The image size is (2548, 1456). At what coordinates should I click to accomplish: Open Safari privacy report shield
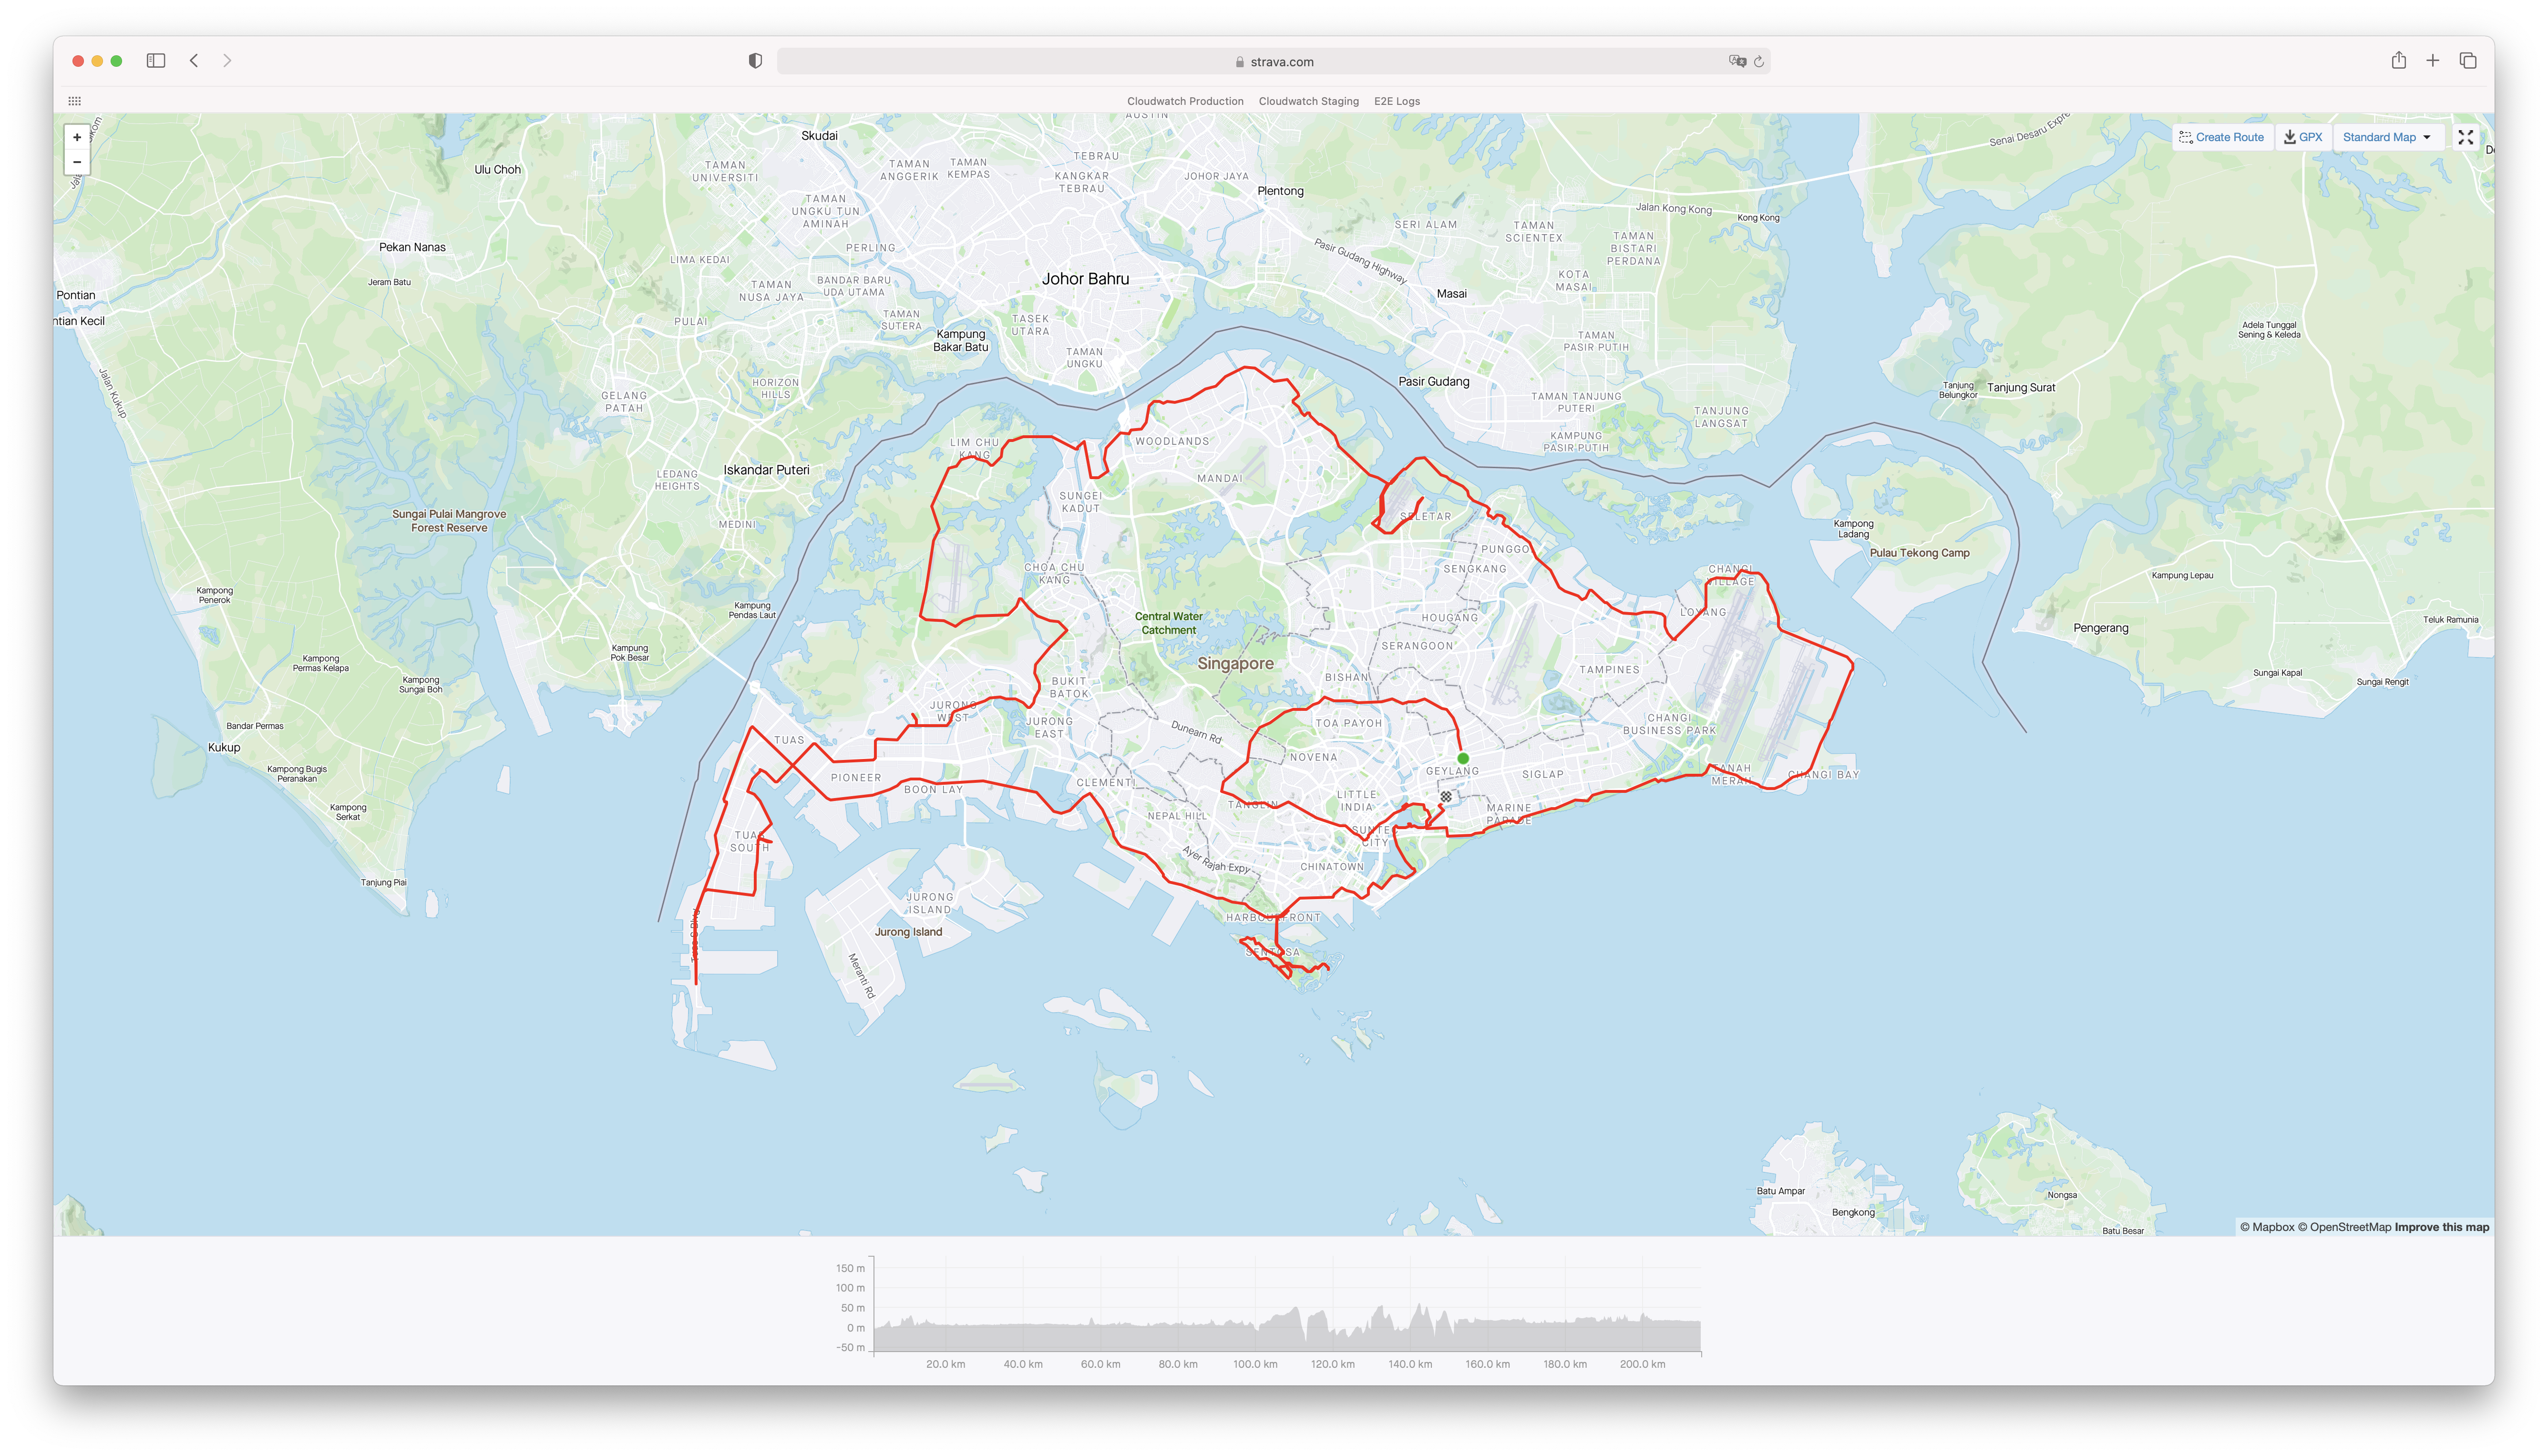(755, 61)
